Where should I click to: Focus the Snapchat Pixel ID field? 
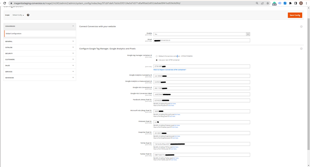pyautogui.click(x=202, y=133)
